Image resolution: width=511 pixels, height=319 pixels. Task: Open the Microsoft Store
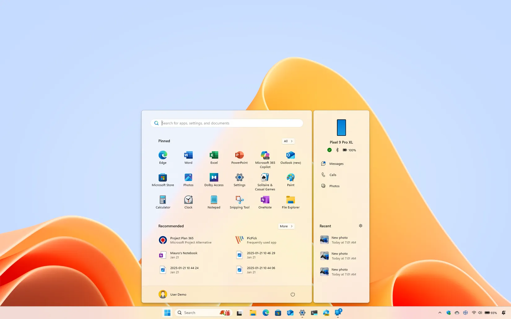163,179
